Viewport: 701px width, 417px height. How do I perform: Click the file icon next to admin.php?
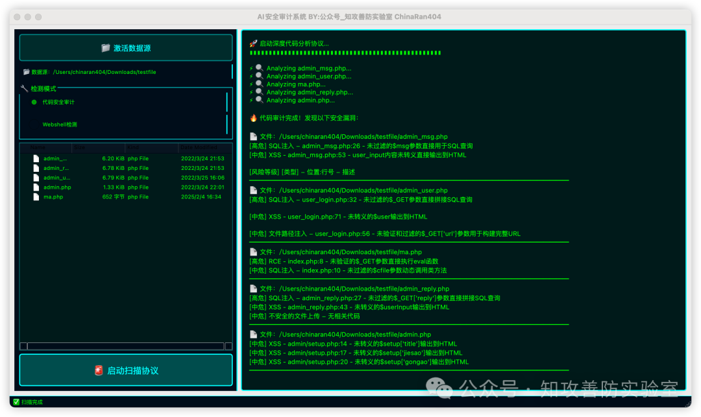pyautogui.click(x=36, y=187)
